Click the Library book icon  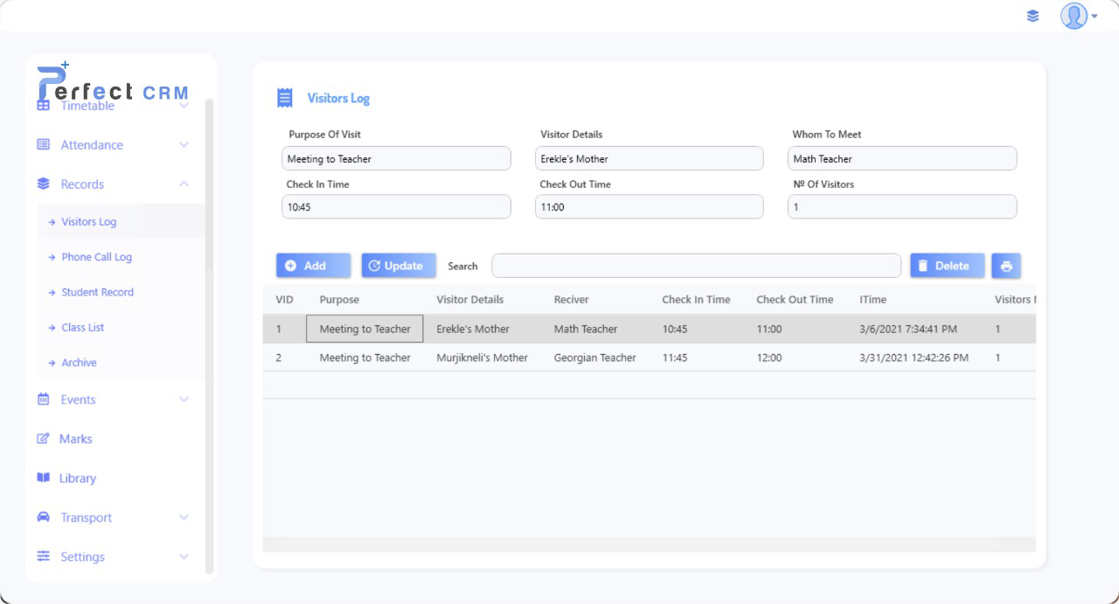point(43,477)
